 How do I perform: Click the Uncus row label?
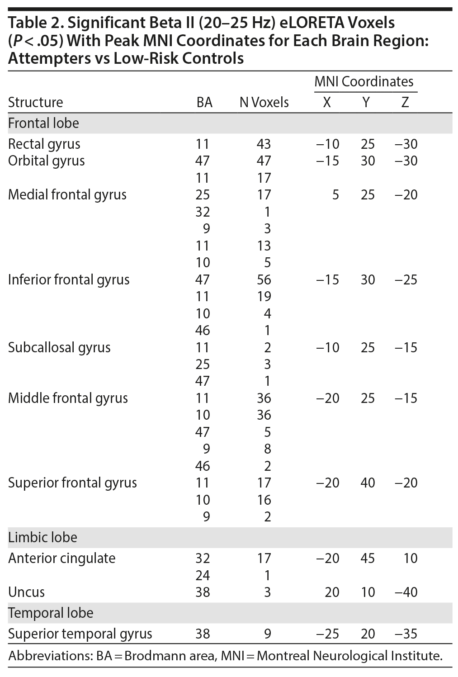coord(26,592)
